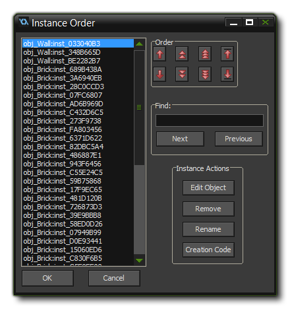Screen dimensions: 290x309
Task: Find the Previous matching instance
Action: pyautogui.click(x=239, y=139)
